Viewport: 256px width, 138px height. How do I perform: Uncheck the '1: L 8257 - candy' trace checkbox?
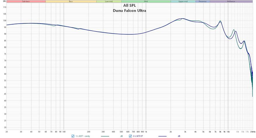[x=73, y=136]
